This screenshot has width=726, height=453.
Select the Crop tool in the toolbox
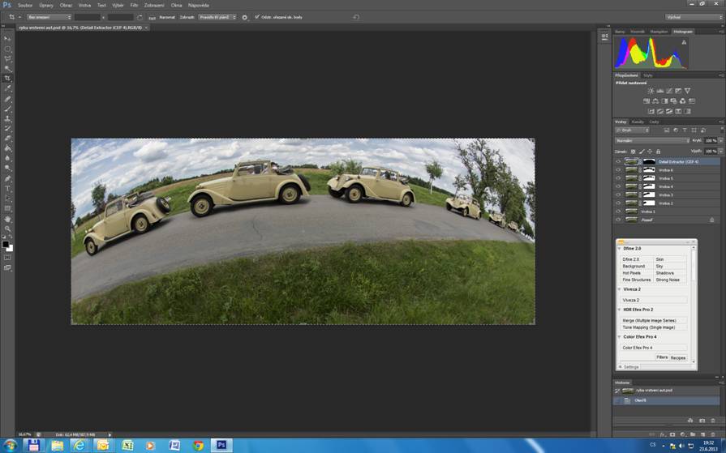tap(8, 79)
